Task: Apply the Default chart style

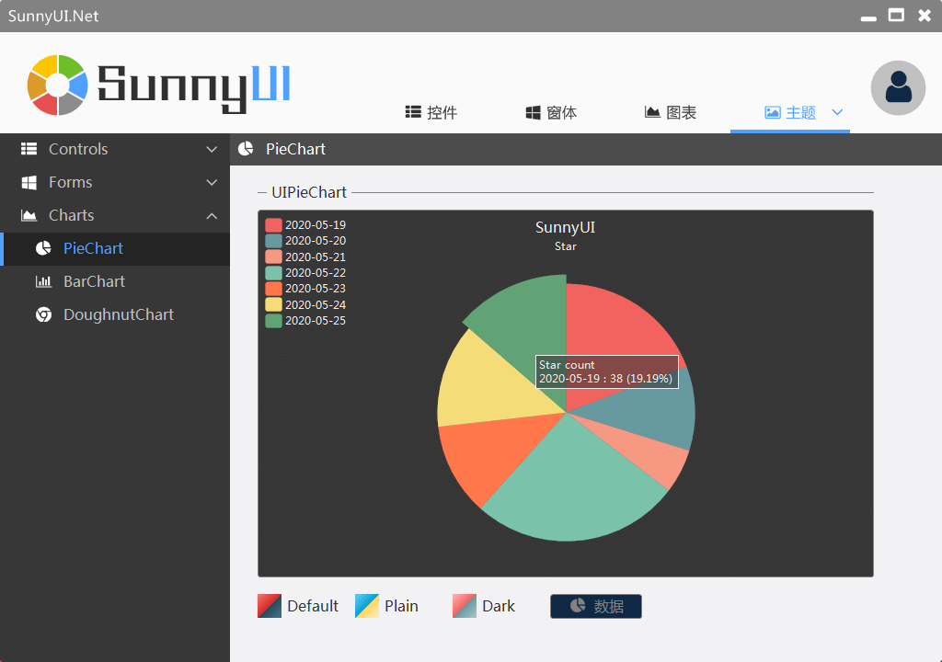Action: (298, 606)
